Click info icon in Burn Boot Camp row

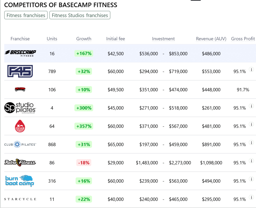pyautogui.click(x=251, y=179)
